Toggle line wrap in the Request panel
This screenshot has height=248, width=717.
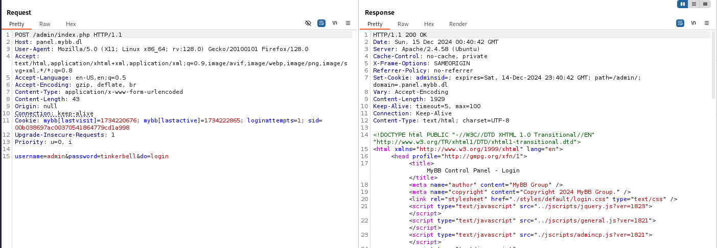[x=321, y=23]
